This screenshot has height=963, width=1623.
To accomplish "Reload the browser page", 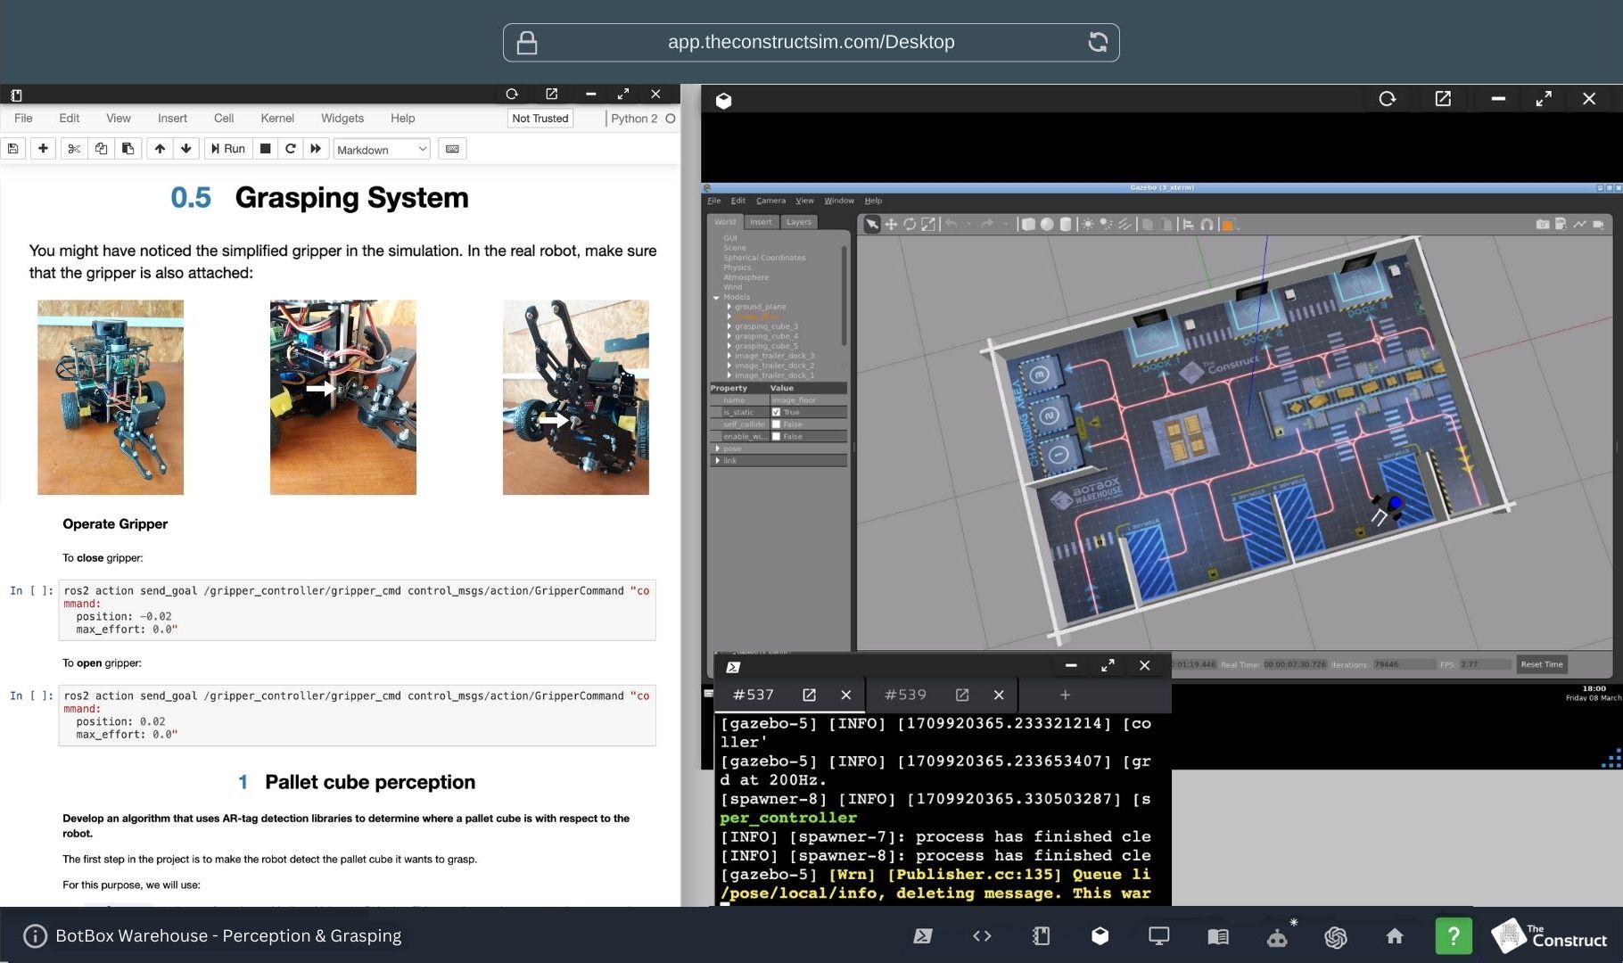I will pos(1098,42).
